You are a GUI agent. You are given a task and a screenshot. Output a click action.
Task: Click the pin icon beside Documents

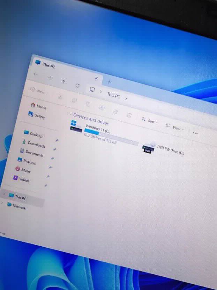52,158
